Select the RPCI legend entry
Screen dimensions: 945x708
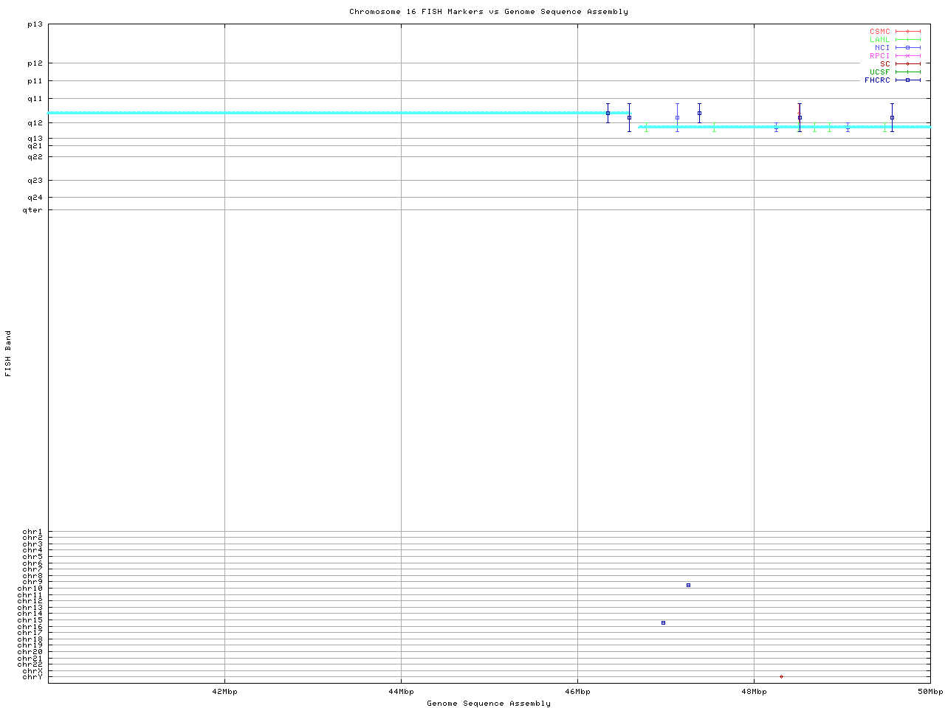(x=880, y=56)
